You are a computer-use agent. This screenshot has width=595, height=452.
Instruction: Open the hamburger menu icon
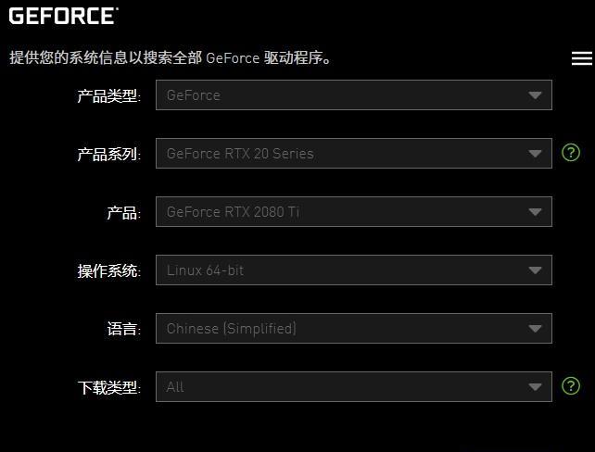click(582, 58)
